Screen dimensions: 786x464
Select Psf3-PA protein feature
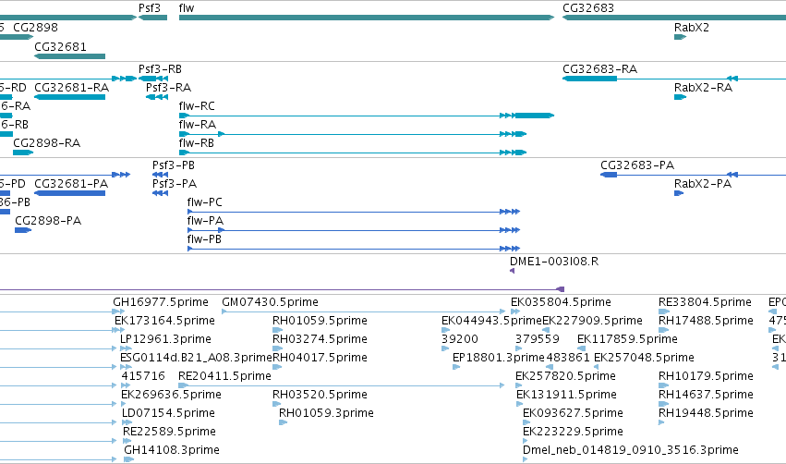coord(160,193)
